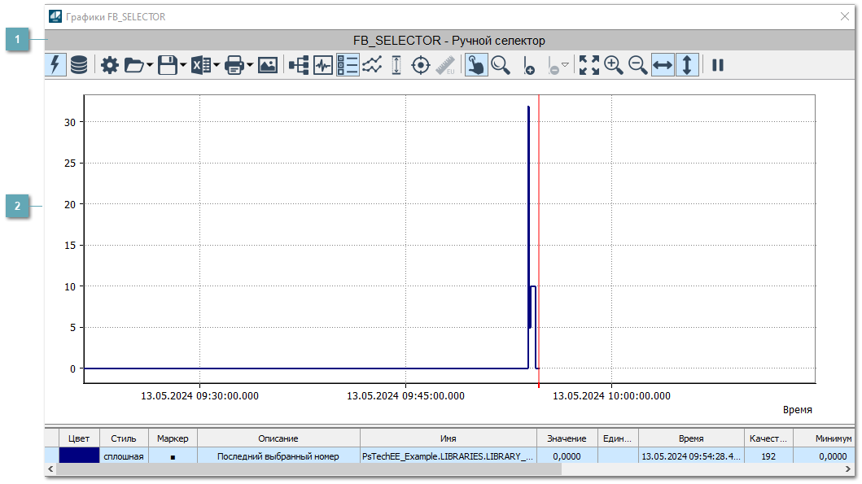Click the database archive data icon
The height and width of the screenshot is (484, 862).
pos(79,66)
